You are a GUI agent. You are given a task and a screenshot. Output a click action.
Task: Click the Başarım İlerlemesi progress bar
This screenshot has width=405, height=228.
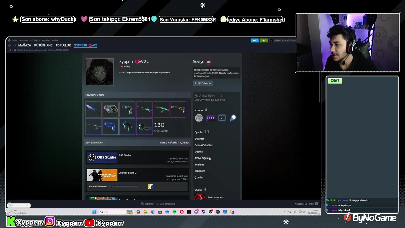click(126, 187)
